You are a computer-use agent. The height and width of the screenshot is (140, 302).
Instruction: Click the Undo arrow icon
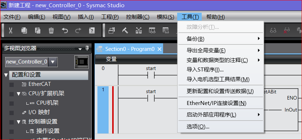[x=65, y=30]
